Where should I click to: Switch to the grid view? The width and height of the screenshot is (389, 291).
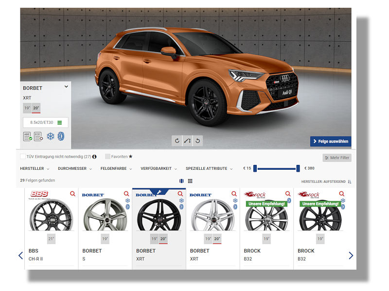pos(190,181)
